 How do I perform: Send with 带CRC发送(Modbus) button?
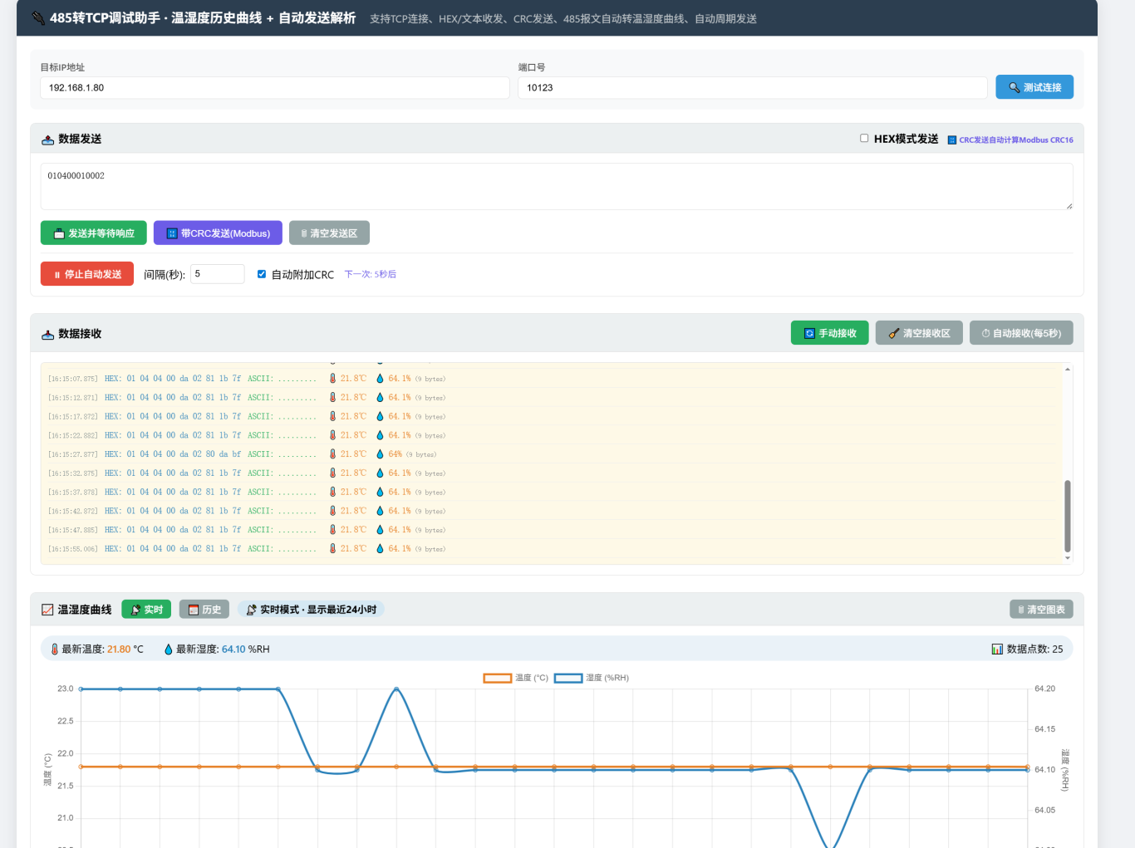(x=218, y=233)
